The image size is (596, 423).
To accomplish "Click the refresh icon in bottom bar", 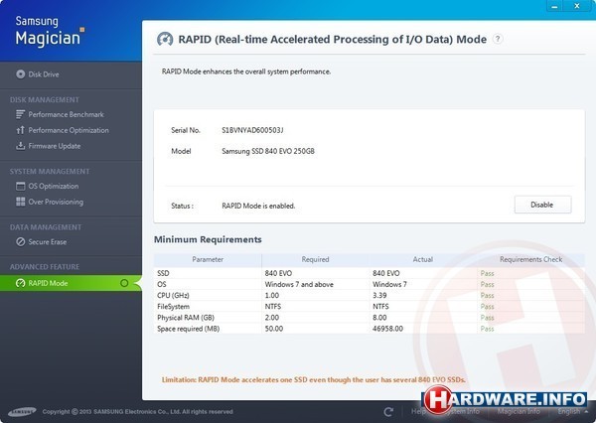I will pyautogui.click(x=388, y=412).
